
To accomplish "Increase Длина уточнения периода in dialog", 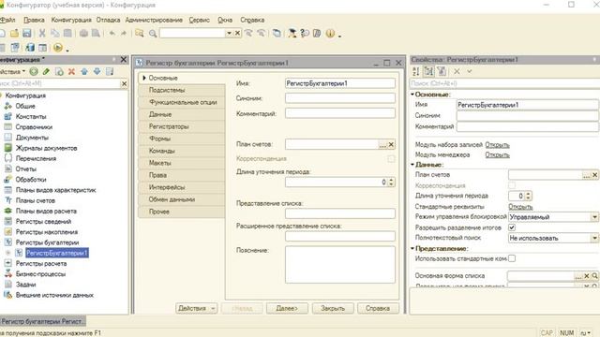I will [x=391, y=180].
